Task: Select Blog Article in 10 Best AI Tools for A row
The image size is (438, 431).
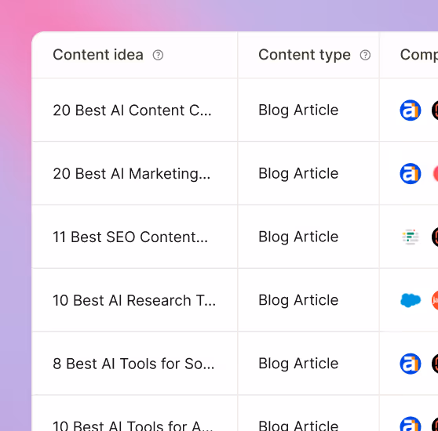Action: [298, 426]
